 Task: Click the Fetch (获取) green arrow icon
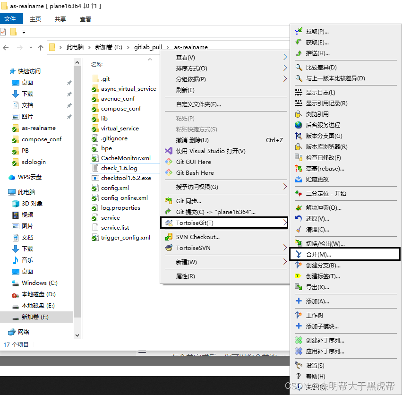pos(299,42)
